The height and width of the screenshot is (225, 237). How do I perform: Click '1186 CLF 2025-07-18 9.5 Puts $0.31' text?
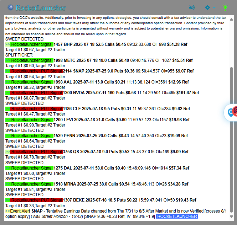(97, 109)
